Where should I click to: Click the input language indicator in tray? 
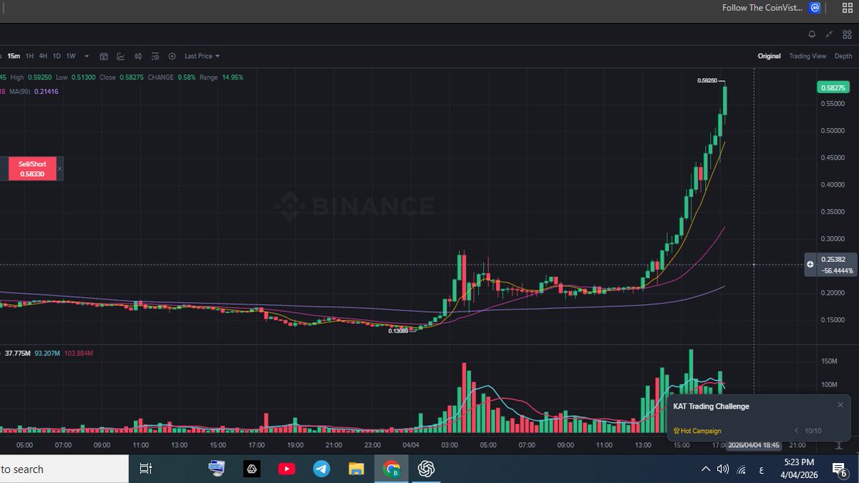point(760,470)
